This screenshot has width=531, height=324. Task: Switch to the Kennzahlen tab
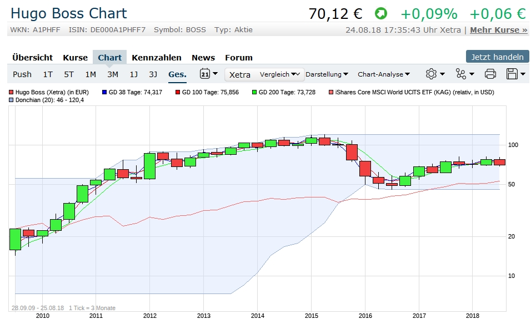pyautogui.click(x=156, y=57)
